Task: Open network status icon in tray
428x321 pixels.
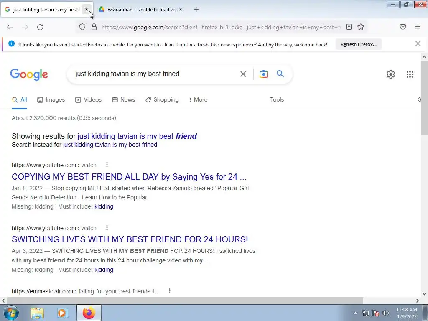Action: click(365, 313)
